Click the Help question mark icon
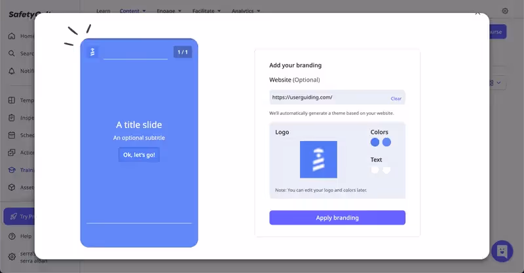524x273 pixels. click(12, 236)
